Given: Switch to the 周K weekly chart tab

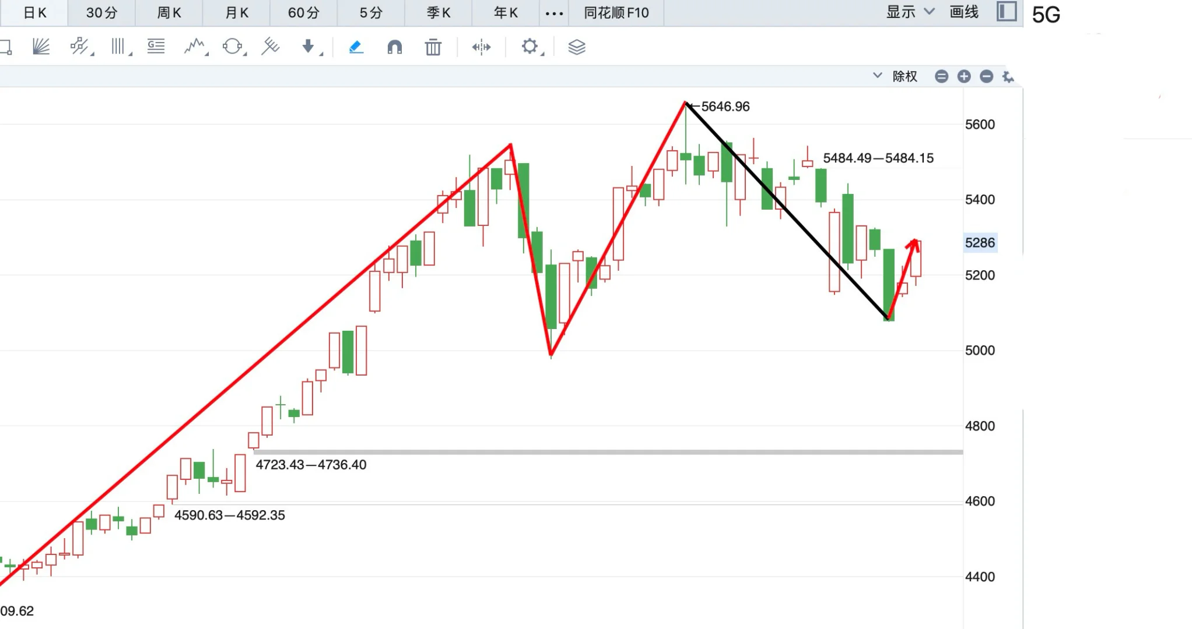Looking at the screenshot, I should pos(169,12).
